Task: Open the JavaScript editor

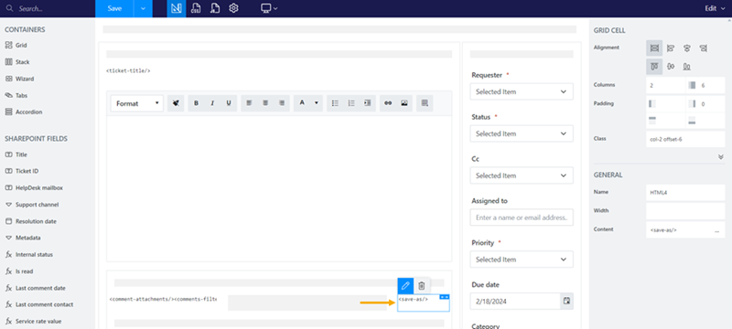Action: tap(215, 8)
